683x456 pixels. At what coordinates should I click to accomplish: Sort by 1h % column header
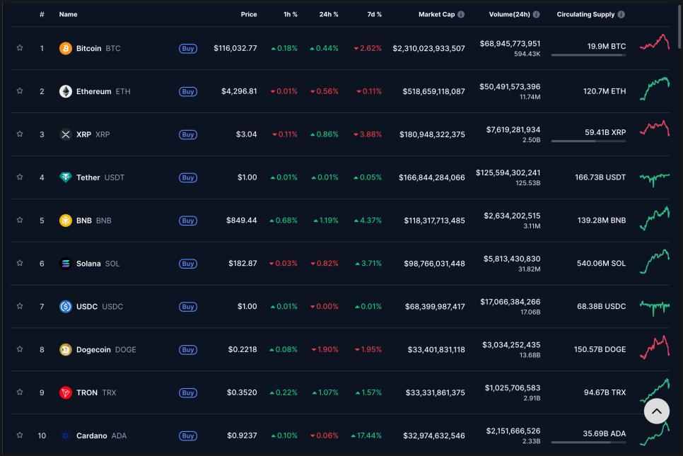click(291, 14)
